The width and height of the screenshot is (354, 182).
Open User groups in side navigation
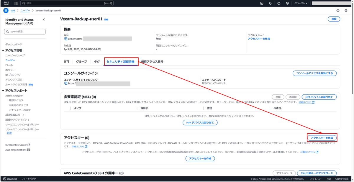[x=15, y=55]
